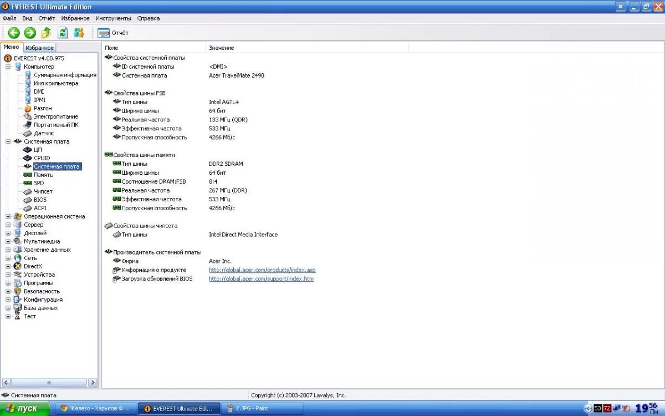Click the Чипсет icon
Viewport: 665px width, 416px height.
click(28, 191)
